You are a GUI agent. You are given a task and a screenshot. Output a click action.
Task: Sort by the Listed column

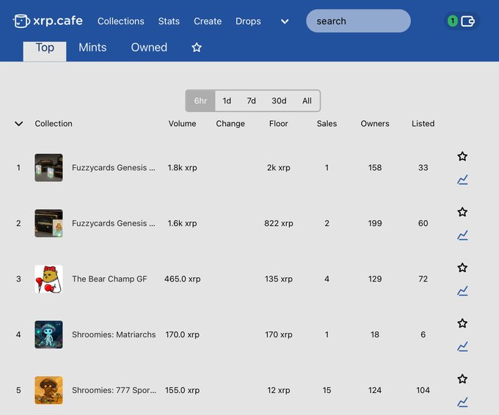tap(423, 123)
